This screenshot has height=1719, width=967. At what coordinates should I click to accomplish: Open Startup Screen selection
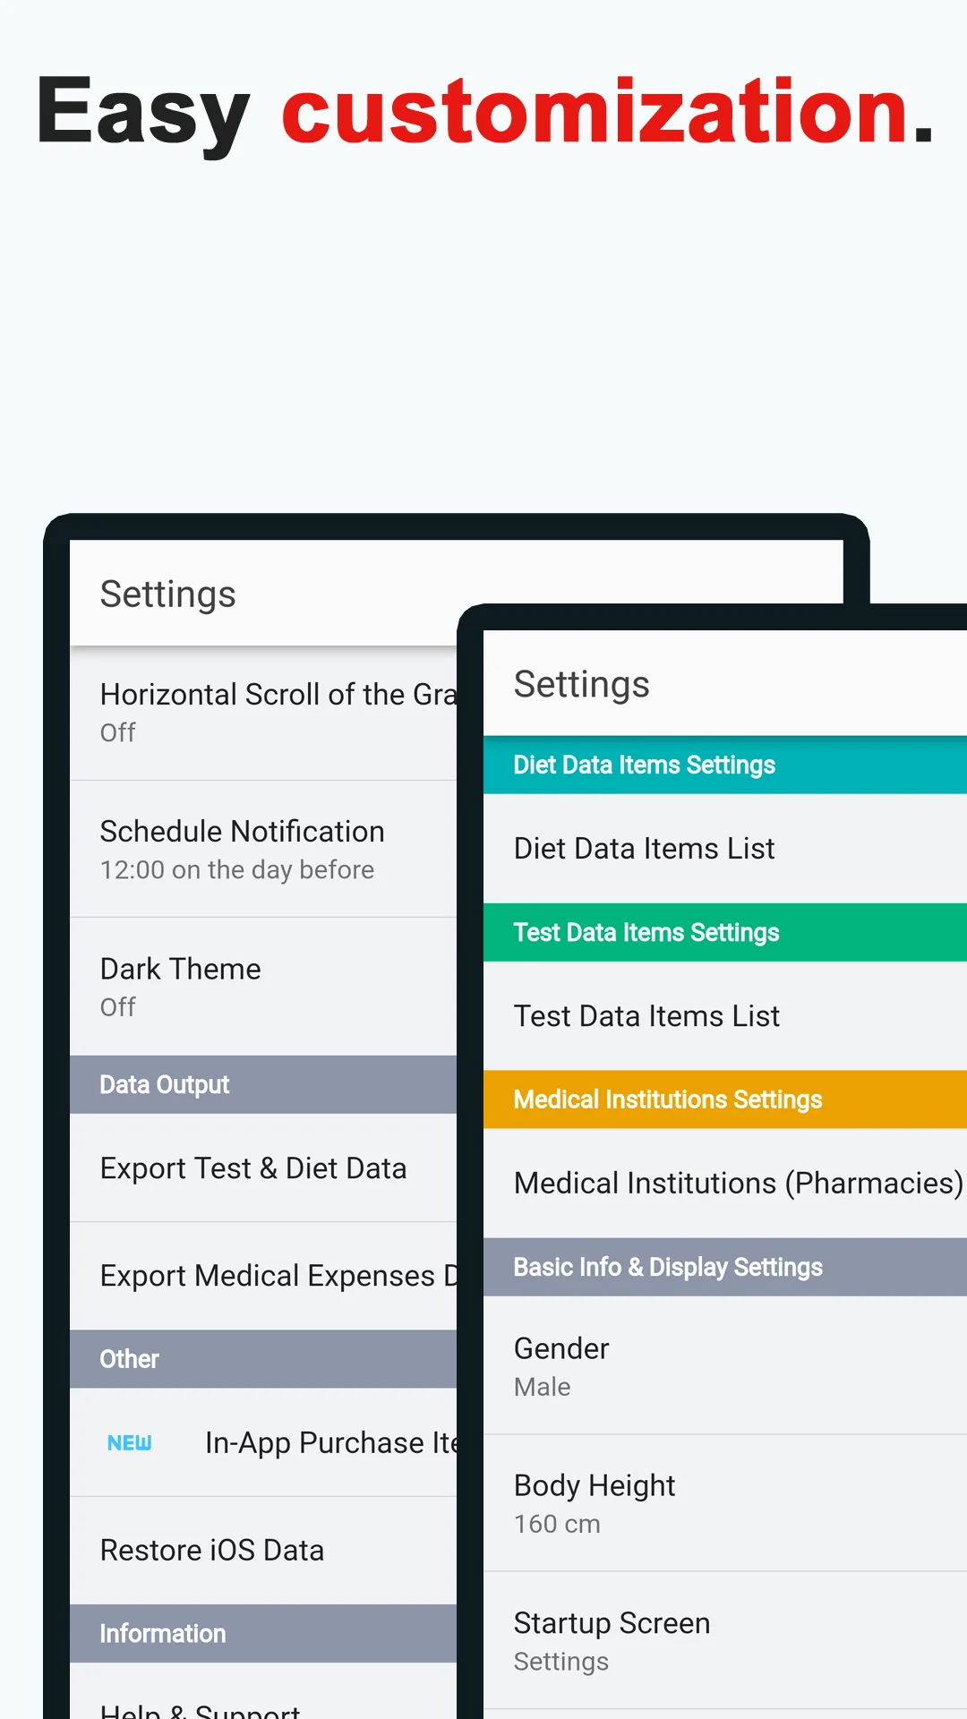tap(725, 1640)
